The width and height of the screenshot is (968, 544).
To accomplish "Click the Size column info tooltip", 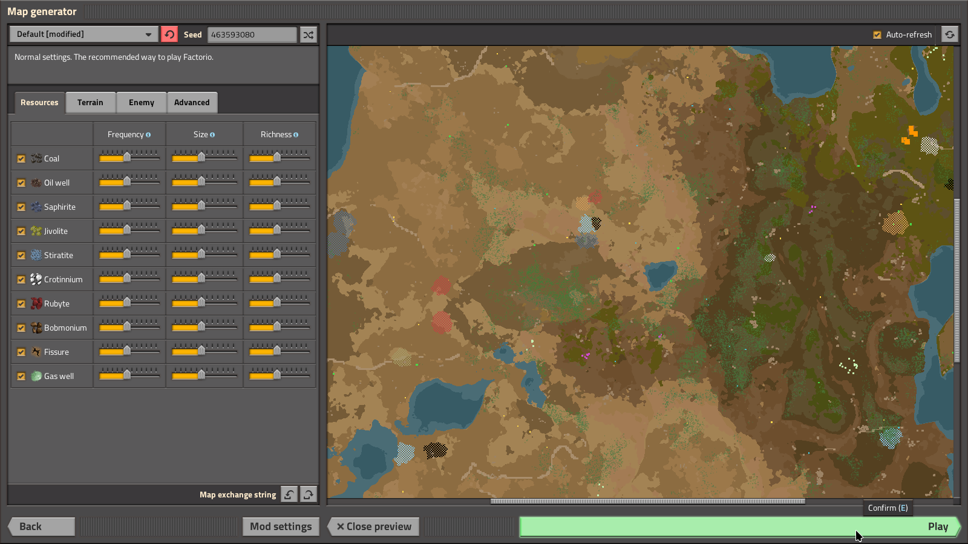I will (x=211, y=134).
